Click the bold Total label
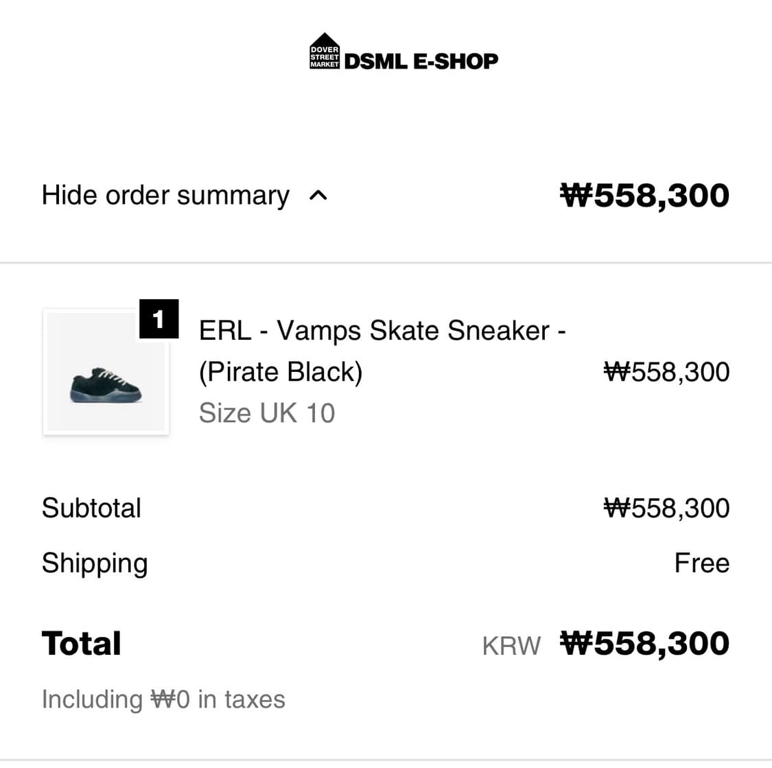The image size is (772, 768). coord(81,643)
